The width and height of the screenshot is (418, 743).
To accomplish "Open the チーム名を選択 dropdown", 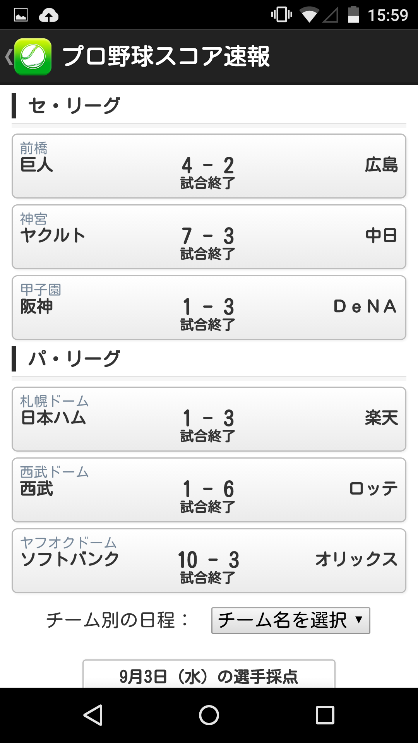I will click(290, 620).
